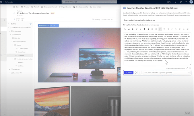Click the regenerate icon next to Use it

pos(136,73)
